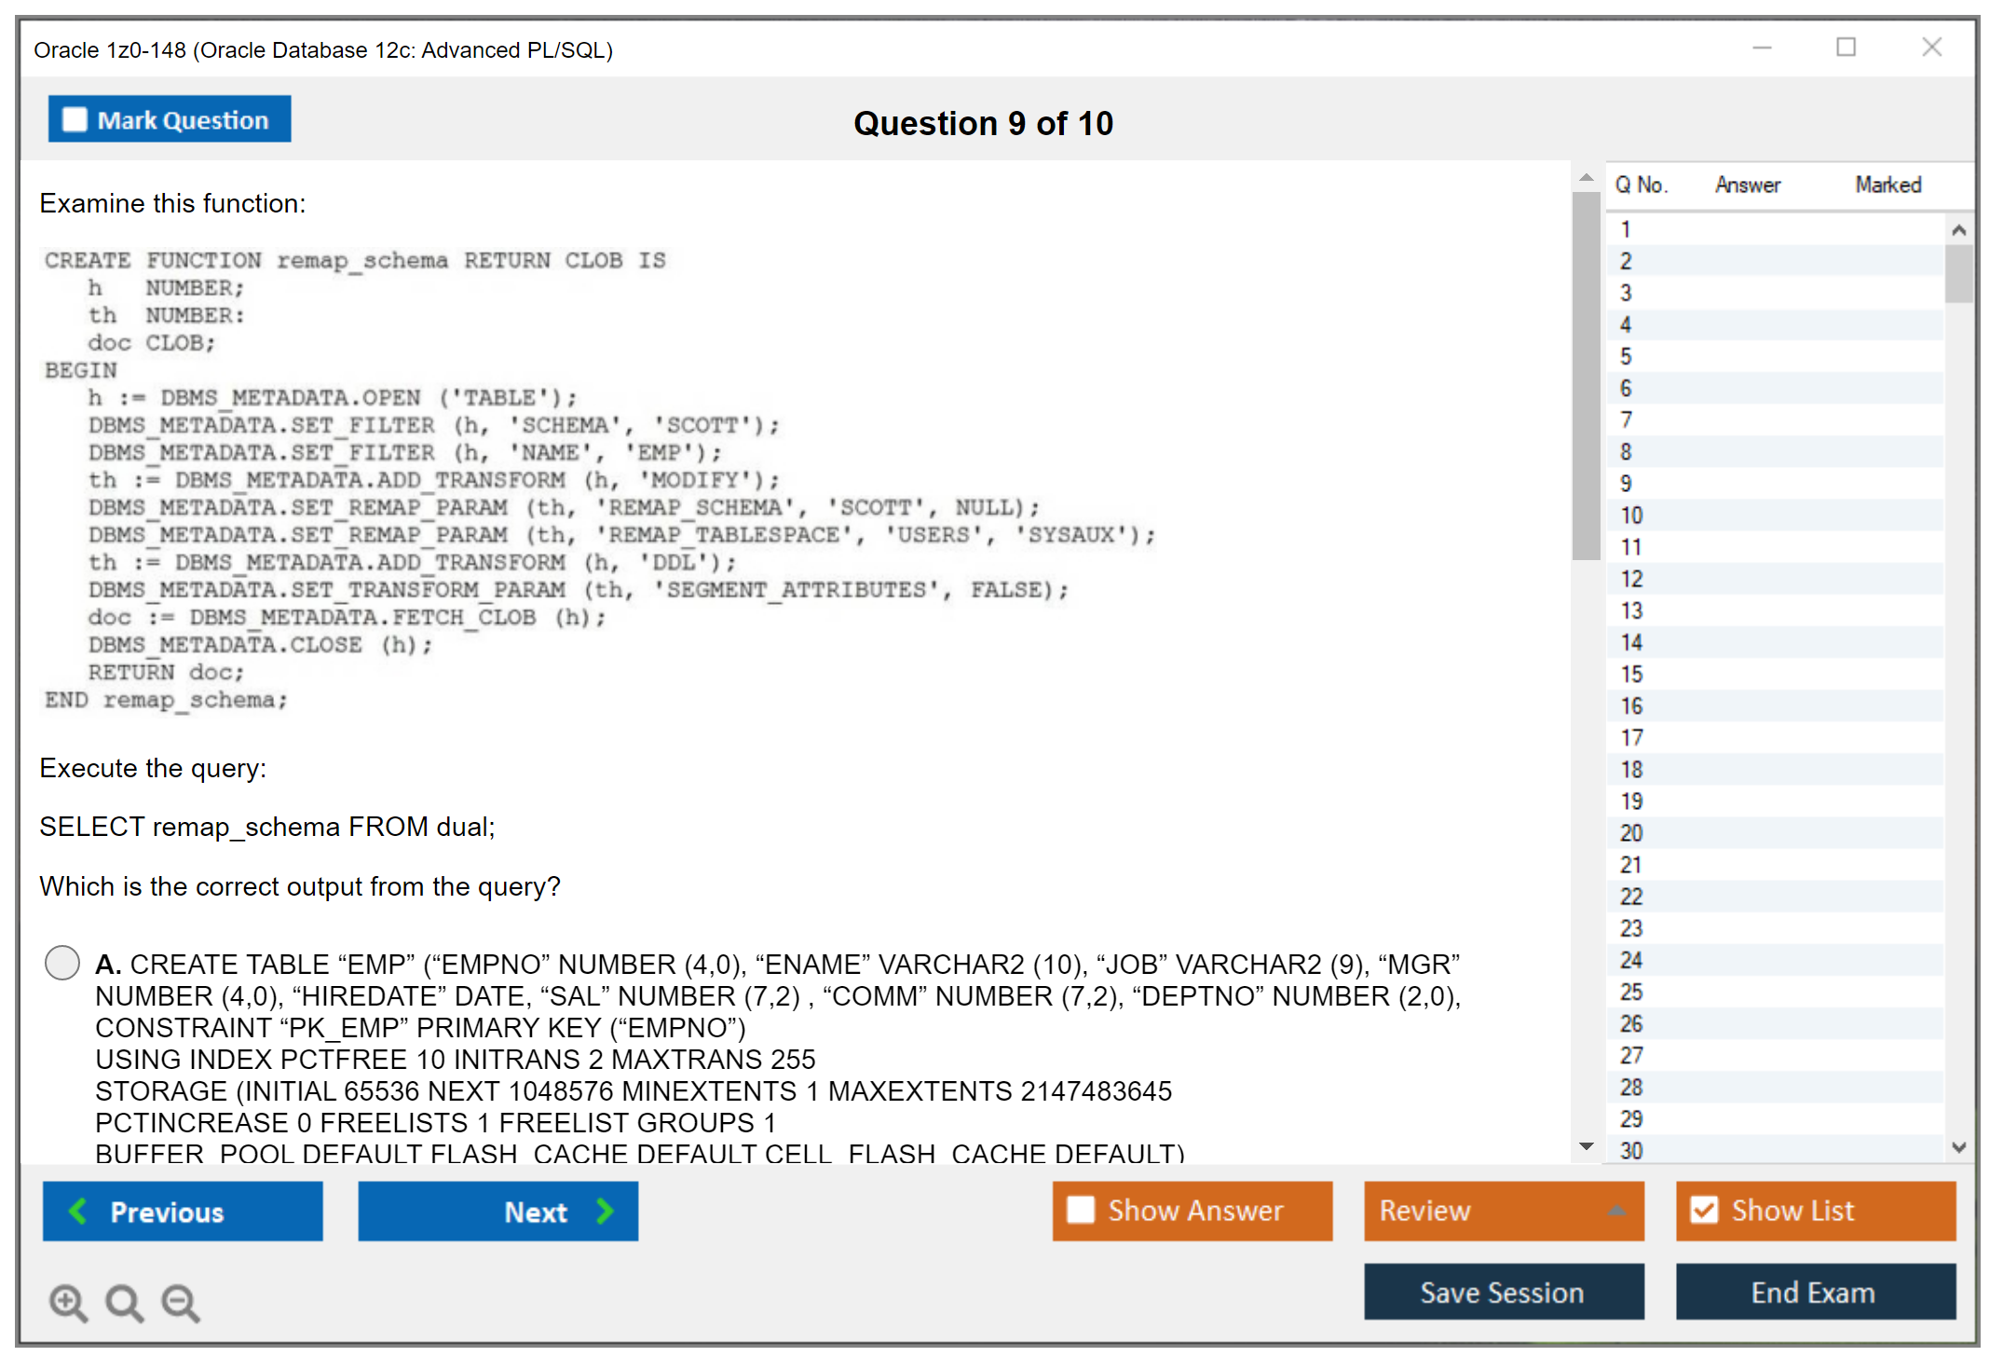This screenshot has height=1370, width=2003.
Task: Tick the Mark Question checkbox
Action: click(75, 120)
